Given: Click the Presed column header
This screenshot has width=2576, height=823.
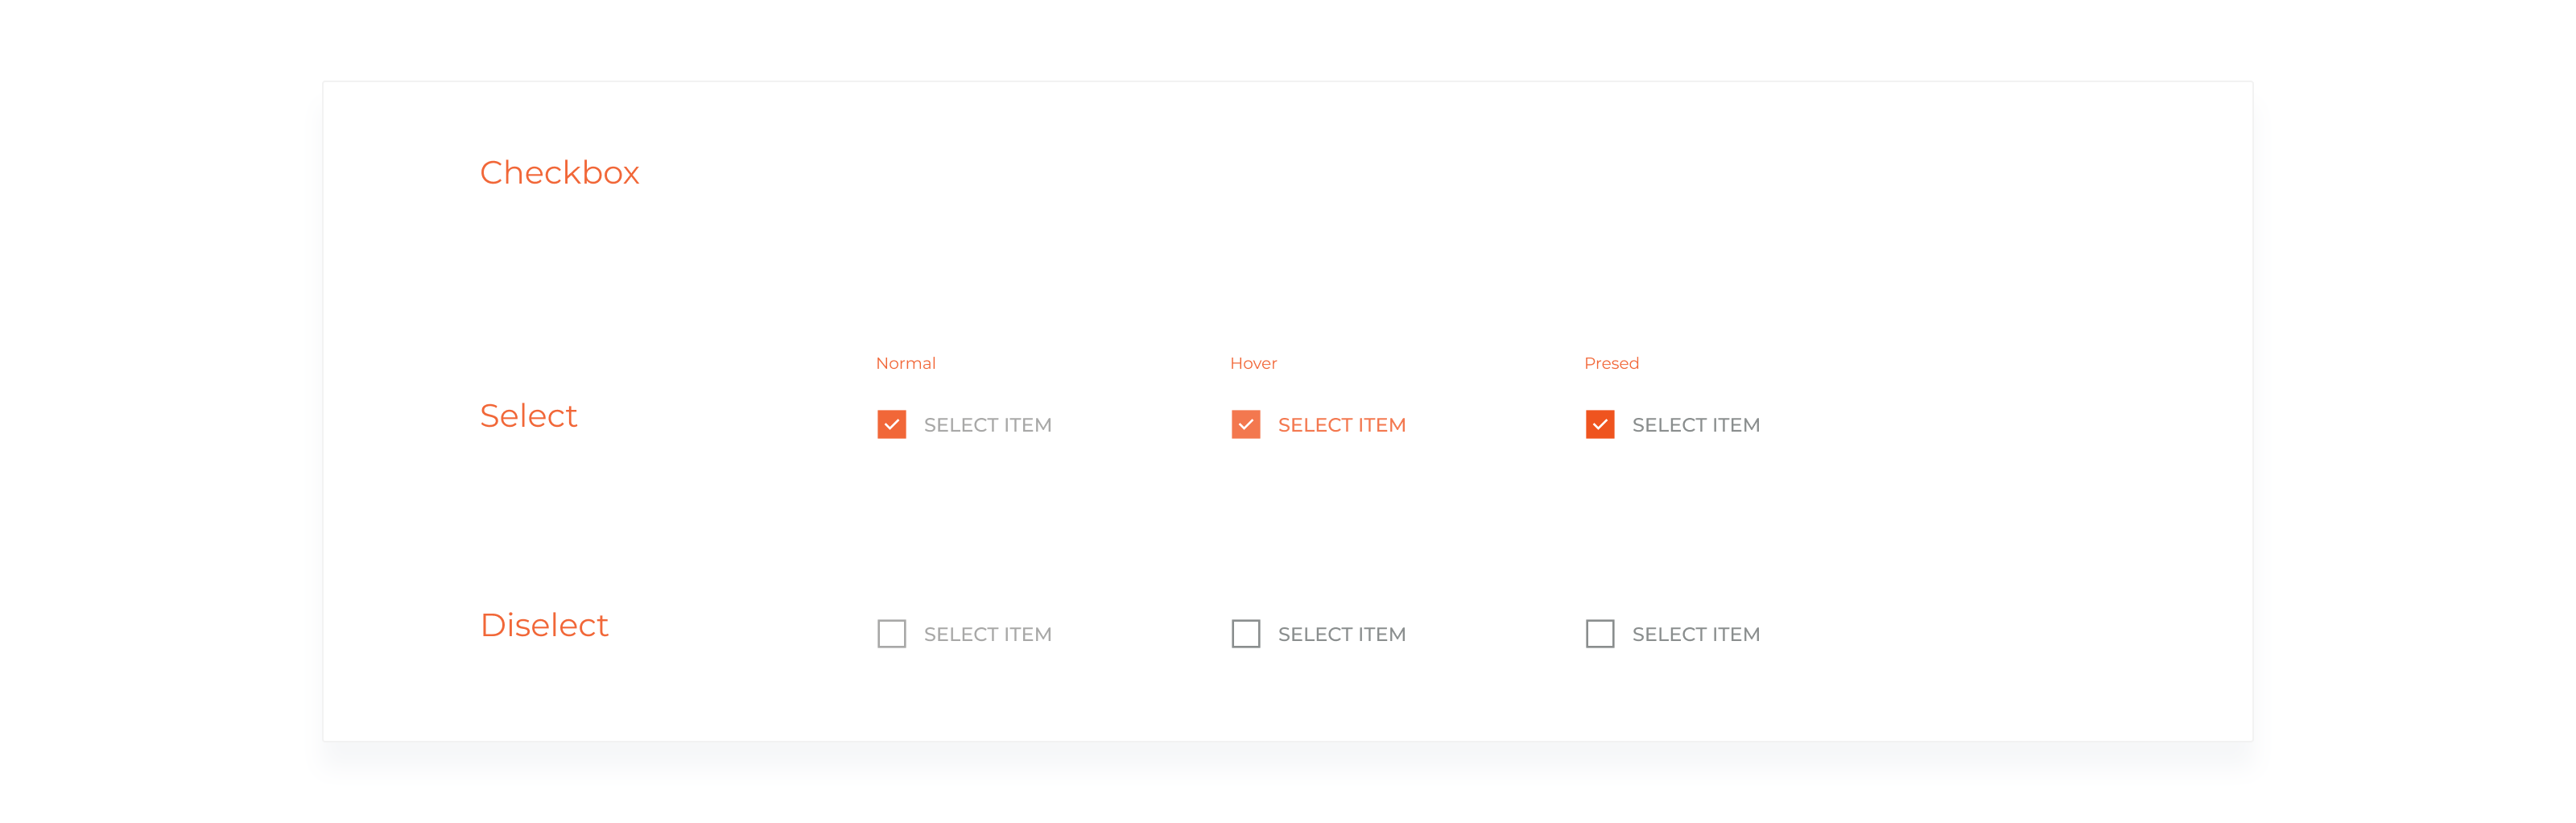Looking at the screenshot, I should point(1611,363).
